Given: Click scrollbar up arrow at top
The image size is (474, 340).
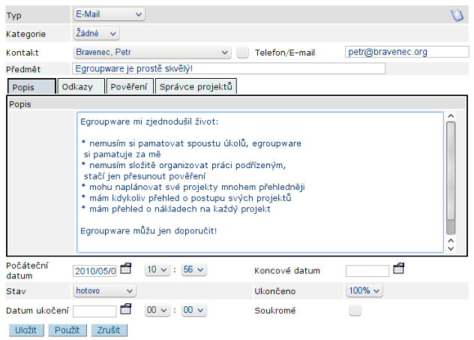Looking at the screenshot, I should 451,116.
